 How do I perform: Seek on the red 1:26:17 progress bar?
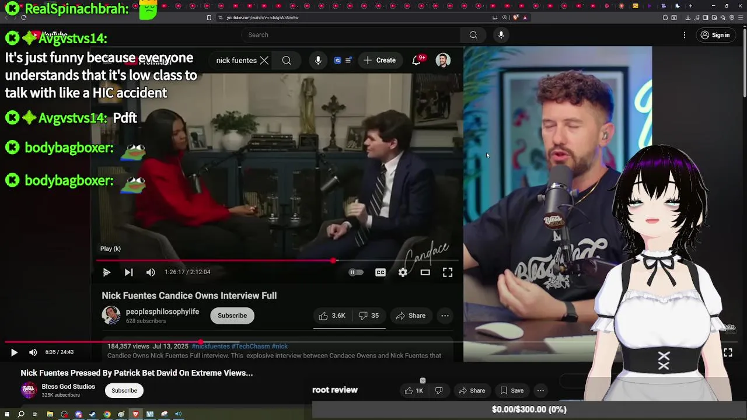278,261
